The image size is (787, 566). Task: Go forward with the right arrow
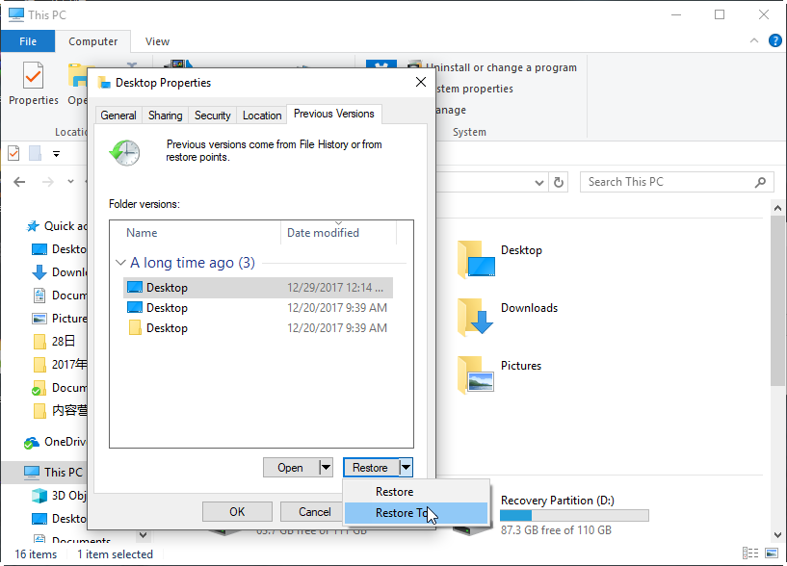point(47,182)
